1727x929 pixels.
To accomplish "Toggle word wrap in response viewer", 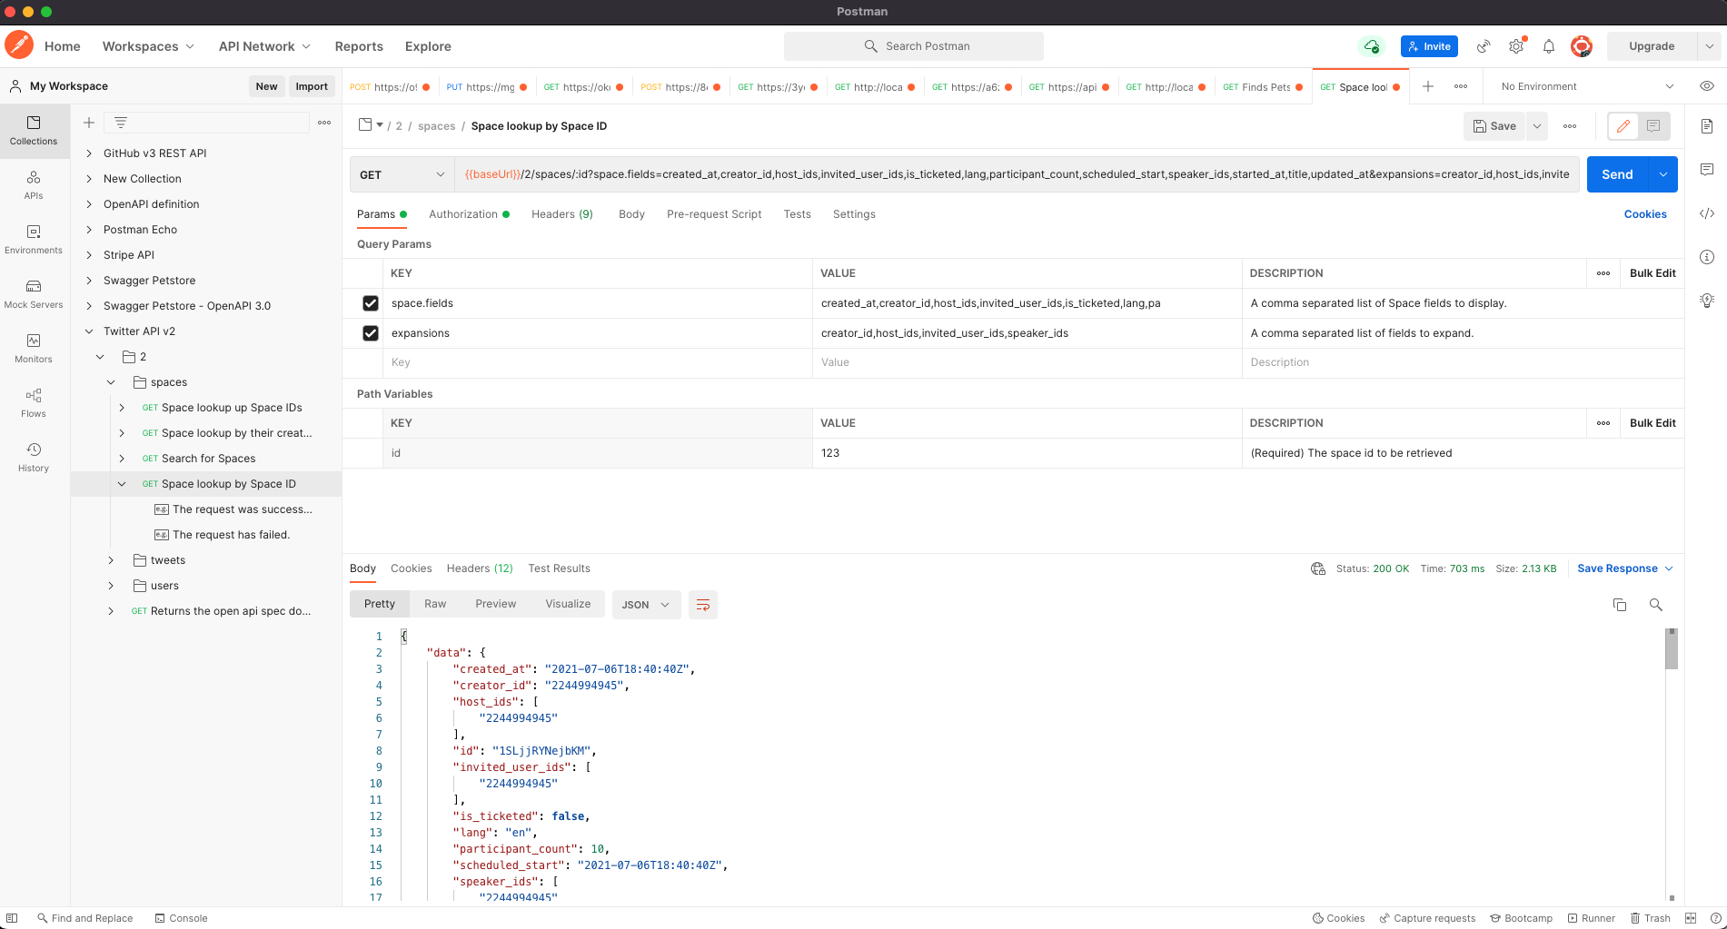I will click(x=702, y=605).
